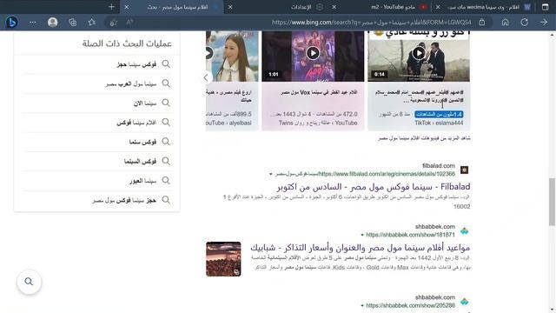Click shbabbek favicon above 205286 URL
Screen dimensions: 556x313
[464, 302]
